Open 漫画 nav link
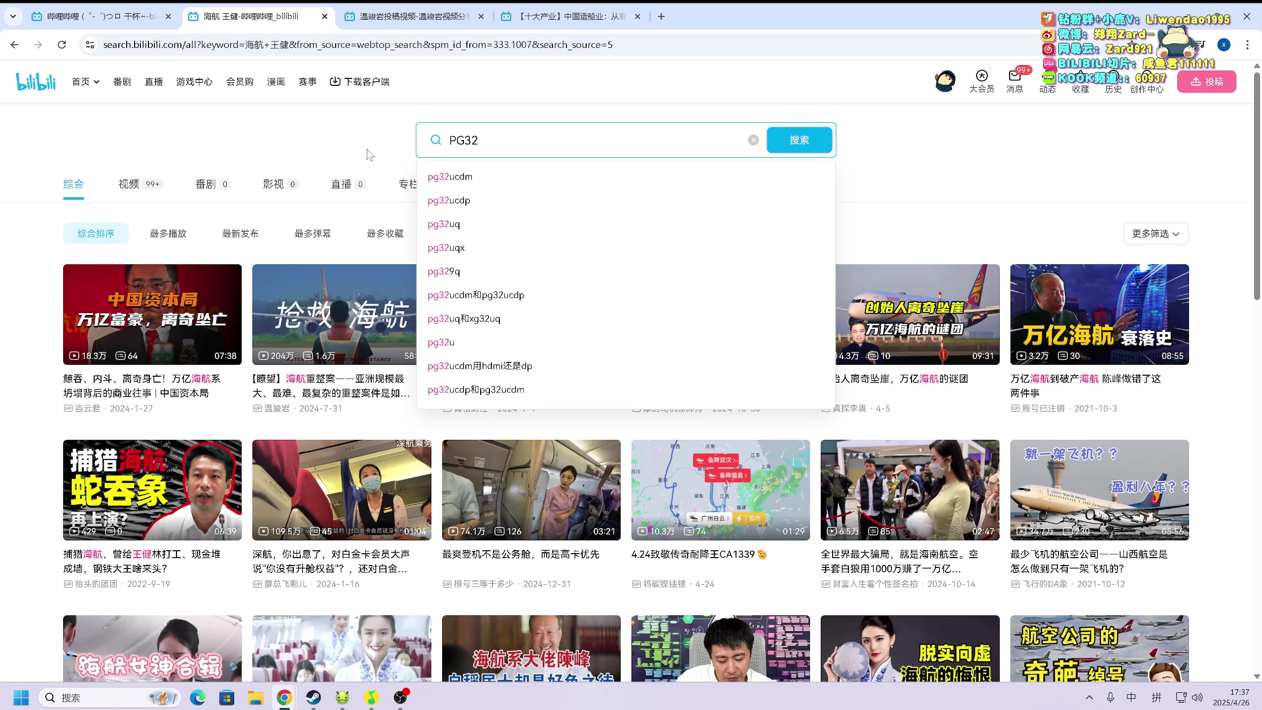The height and width of the screenshot is (710, 1262). tap(276, 81)
